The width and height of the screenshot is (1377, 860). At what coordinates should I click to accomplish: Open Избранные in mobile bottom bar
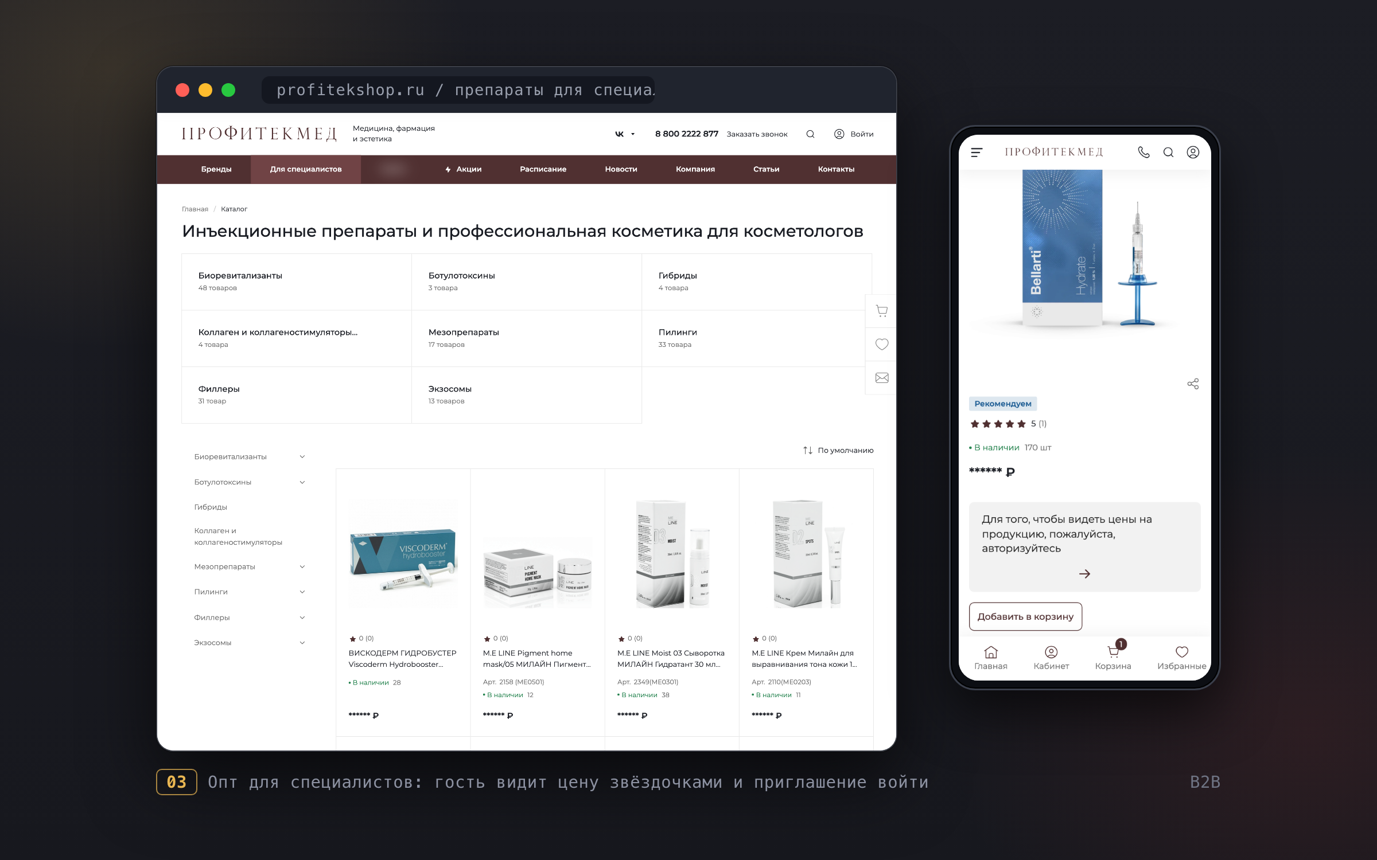tap(1181, 658)
